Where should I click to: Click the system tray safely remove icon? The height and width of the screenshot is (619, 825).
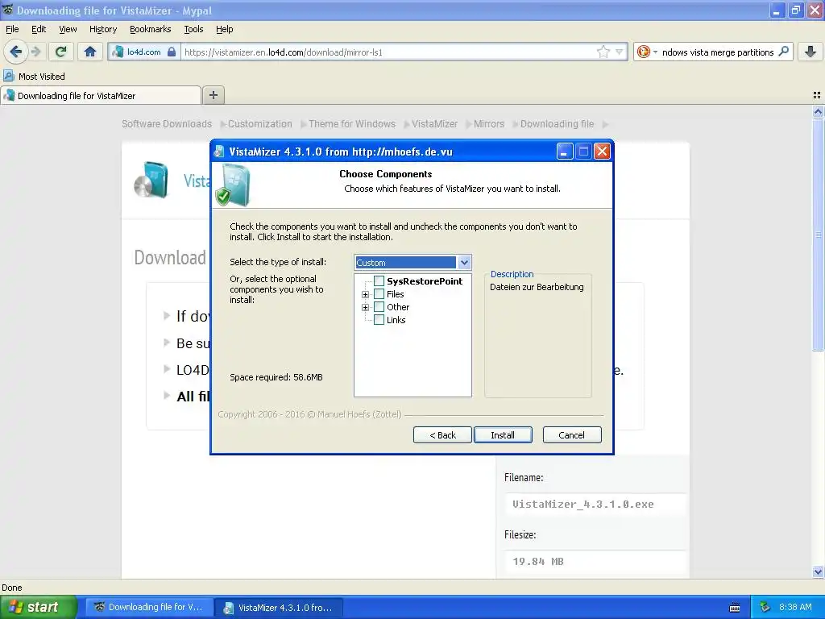[765, 607]
